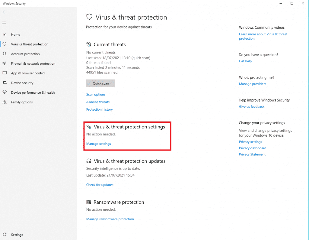This screenshot has height=240, width=309.
Task: Check for updates to security intelligence
Action: [x=100, y=185]
